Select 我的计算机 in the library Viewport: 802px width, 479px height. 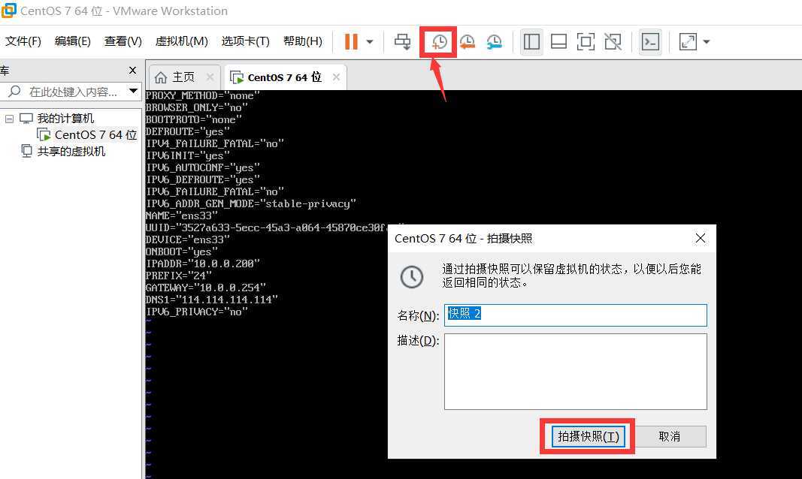(65, 119)
